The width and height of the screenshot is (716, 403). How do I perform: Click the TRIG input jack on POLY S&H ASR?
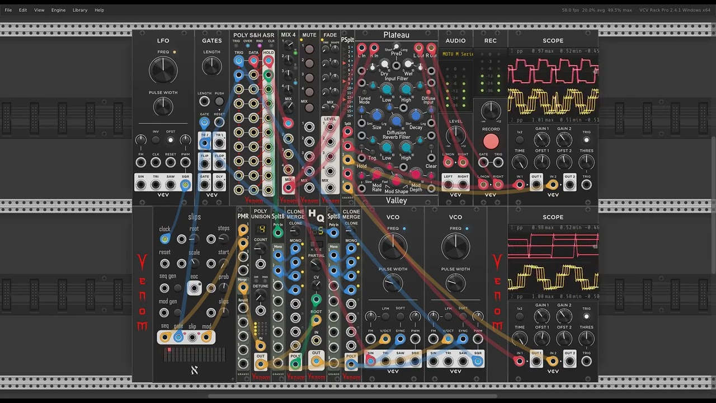(x=239, y=60)
